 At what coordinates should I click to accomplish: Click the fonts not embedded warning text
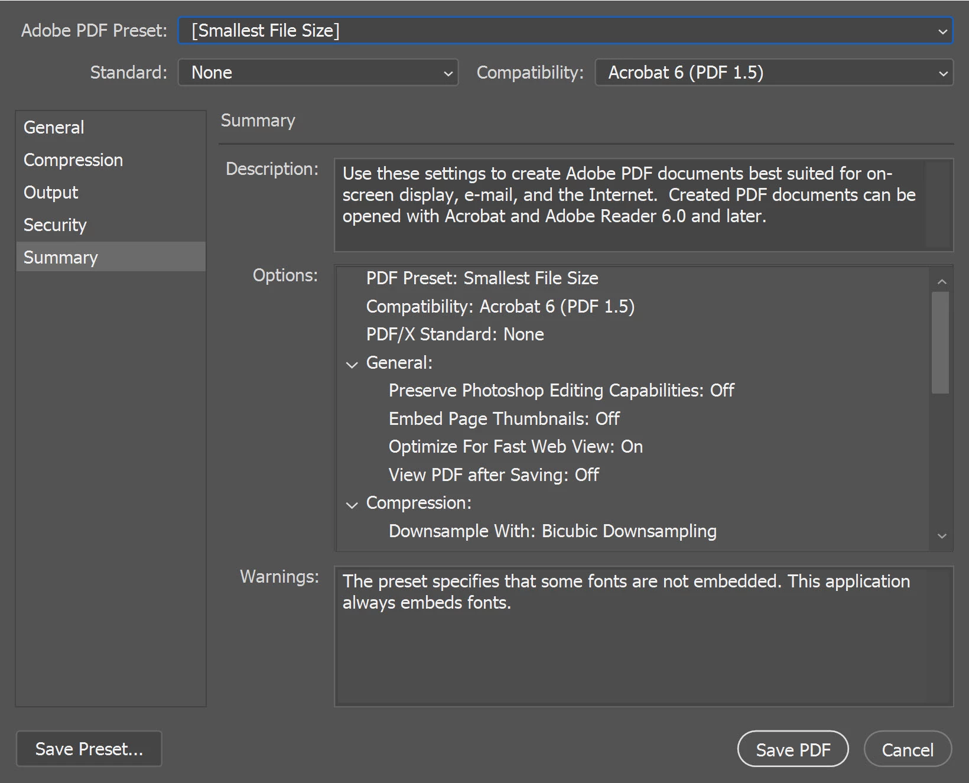pos(626,592)
